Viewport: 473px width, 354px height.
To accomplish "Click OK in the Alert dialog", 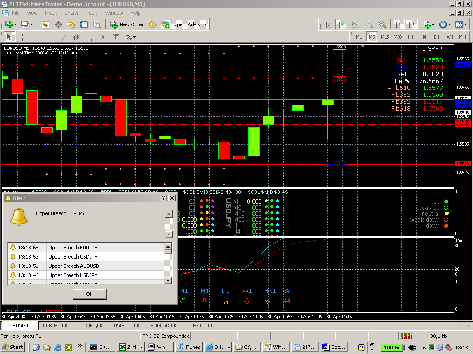I will tap(90, 294).
